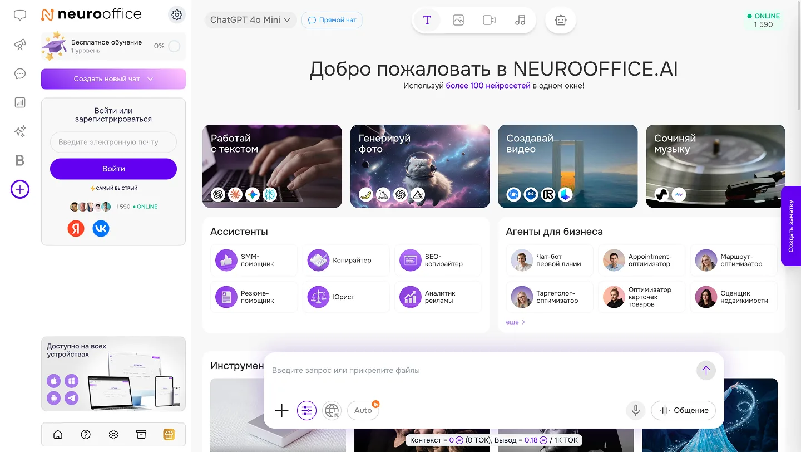Open the Копирайтер assistant
Screen dimensions: 801x452
tap(346, 260)
